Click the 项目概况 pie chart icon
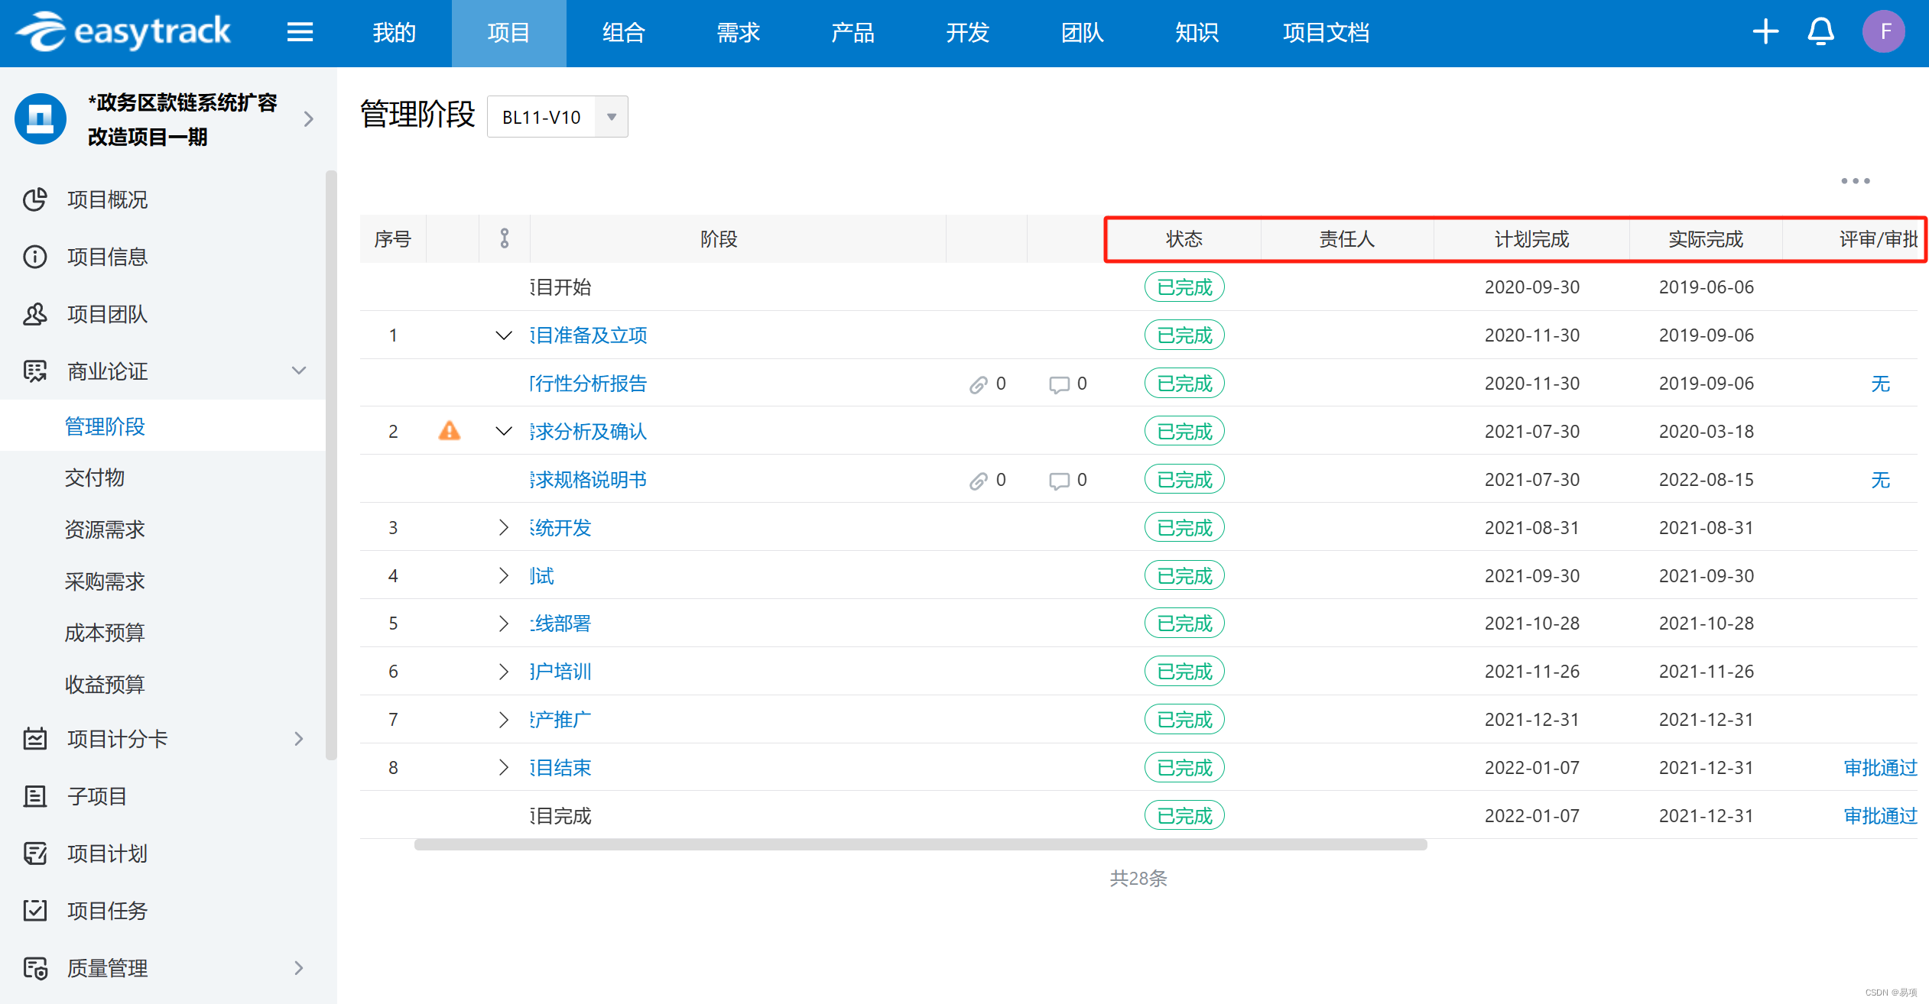 click(x=35, y=199)
